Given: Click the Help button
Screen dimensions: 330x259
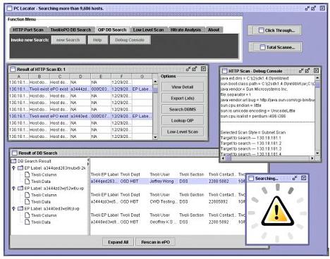Looking at the screenshot, I should (x=97, y=40).
